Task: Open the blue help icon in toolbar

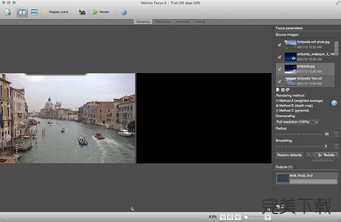Action: pos(123,12)
